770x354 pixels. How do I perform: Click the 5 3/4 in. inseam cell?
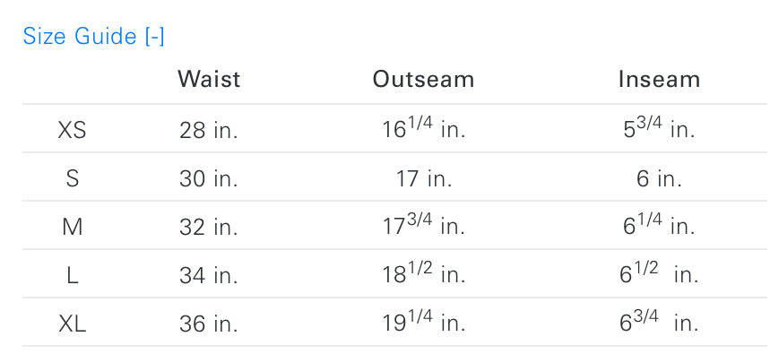point(659,129)
